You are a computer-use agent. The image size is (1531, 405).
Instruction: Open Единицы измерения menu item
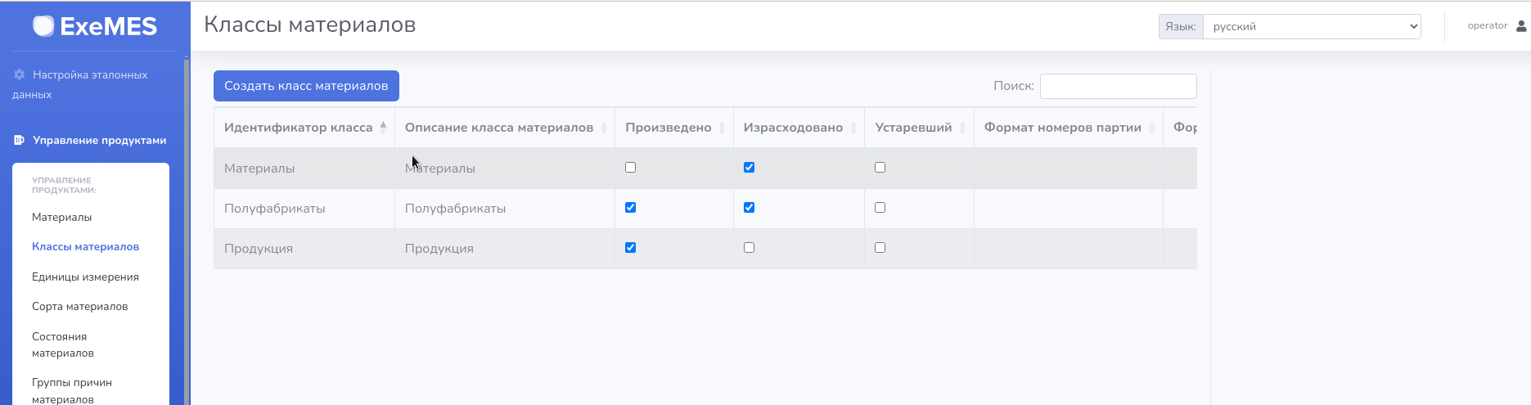coord(85,277)
